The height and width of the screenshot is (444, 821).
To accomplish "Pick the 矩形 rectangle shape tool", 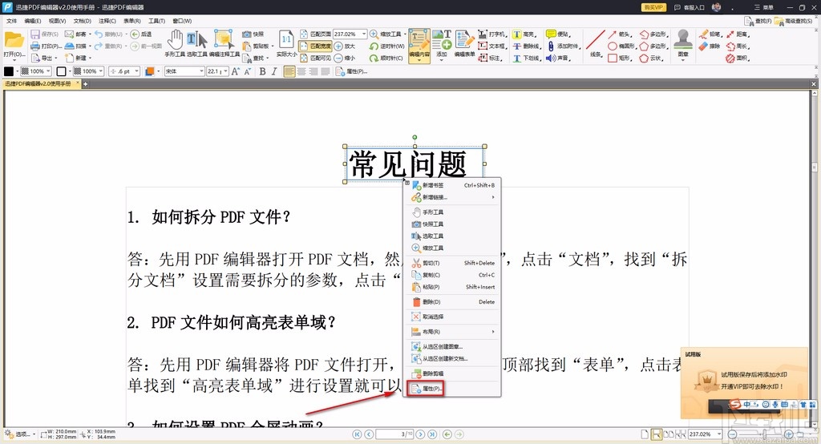I will tap(619, 59).
